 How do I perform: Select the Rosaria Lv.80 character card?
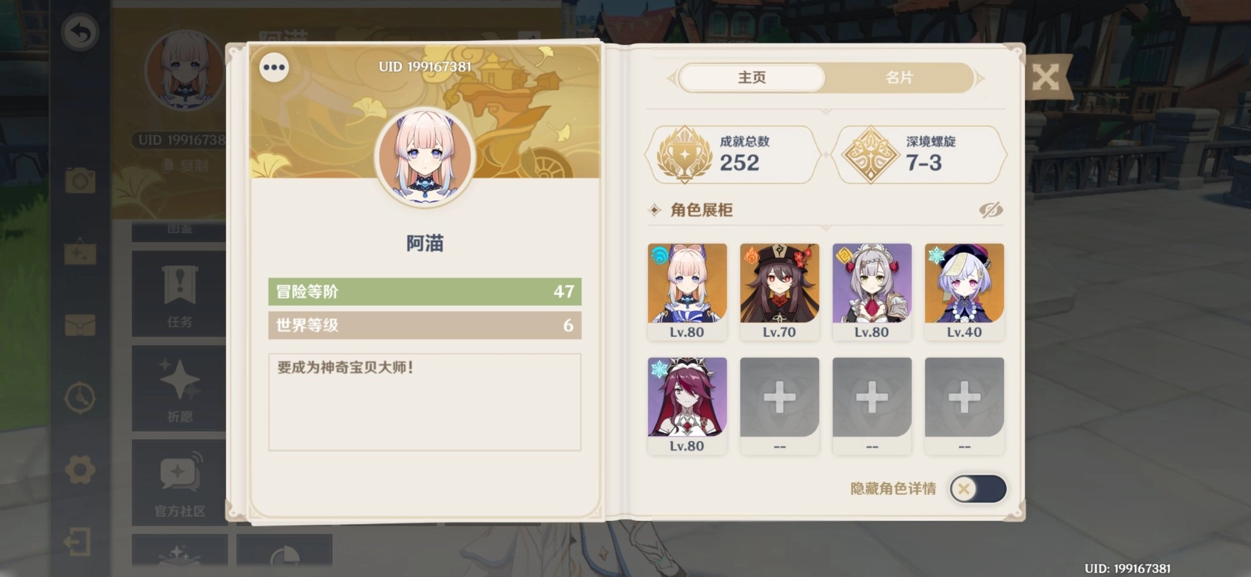pos(687,405)
